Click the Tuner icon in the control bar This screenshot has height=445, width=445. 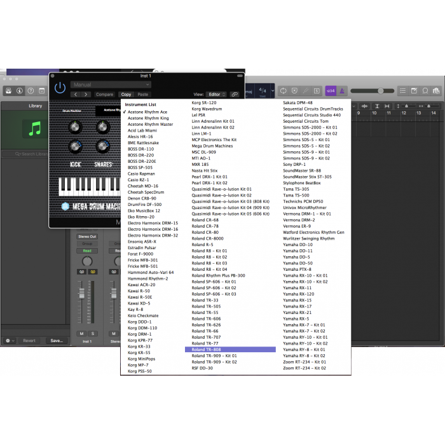click(x=306, y=91)
